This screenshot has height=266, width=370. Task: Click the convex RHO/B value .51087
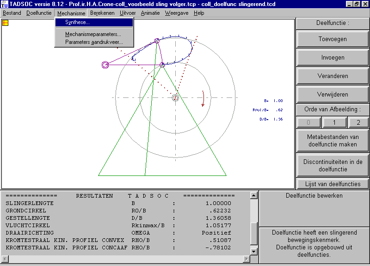[220, 240]
